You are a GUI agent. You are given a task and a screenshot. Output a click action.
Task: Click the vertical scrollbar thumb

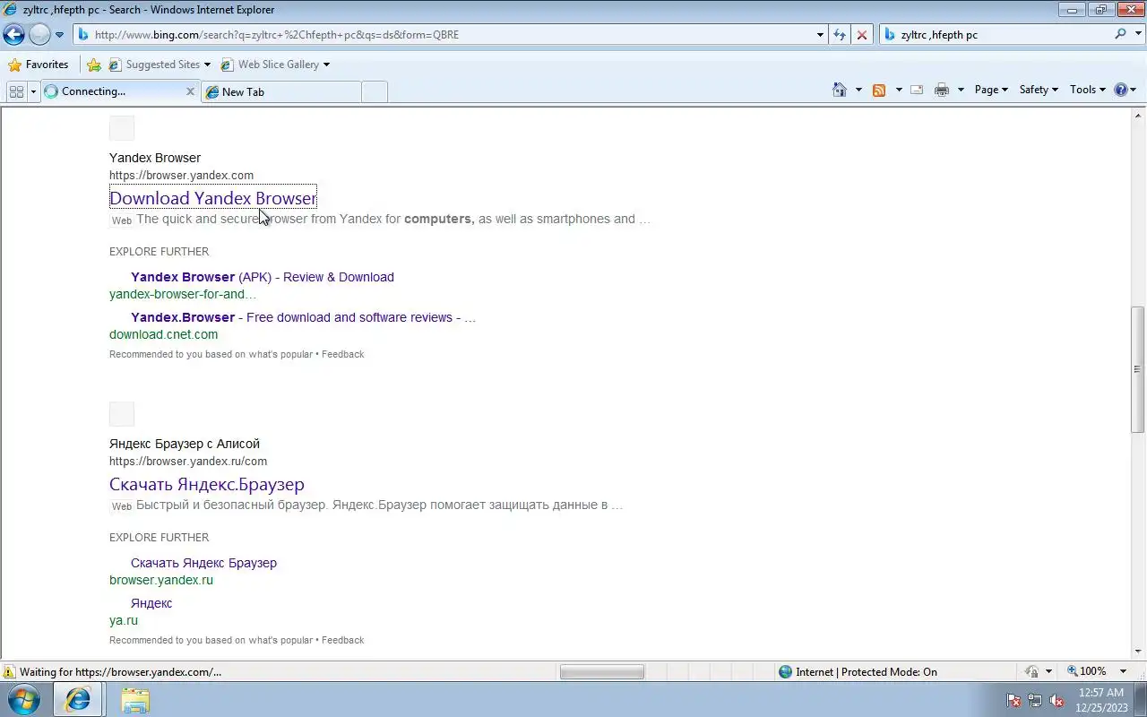point(1137,369)
